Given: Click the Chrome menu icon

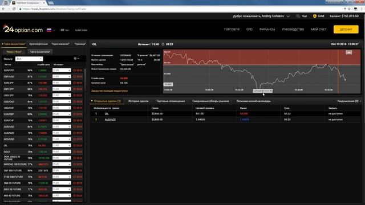Looking at the screenshot, I should click(362, 9).
